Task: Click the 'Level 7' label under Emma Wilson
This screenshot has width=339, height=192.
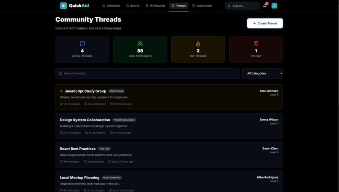Action: [274, 124]
